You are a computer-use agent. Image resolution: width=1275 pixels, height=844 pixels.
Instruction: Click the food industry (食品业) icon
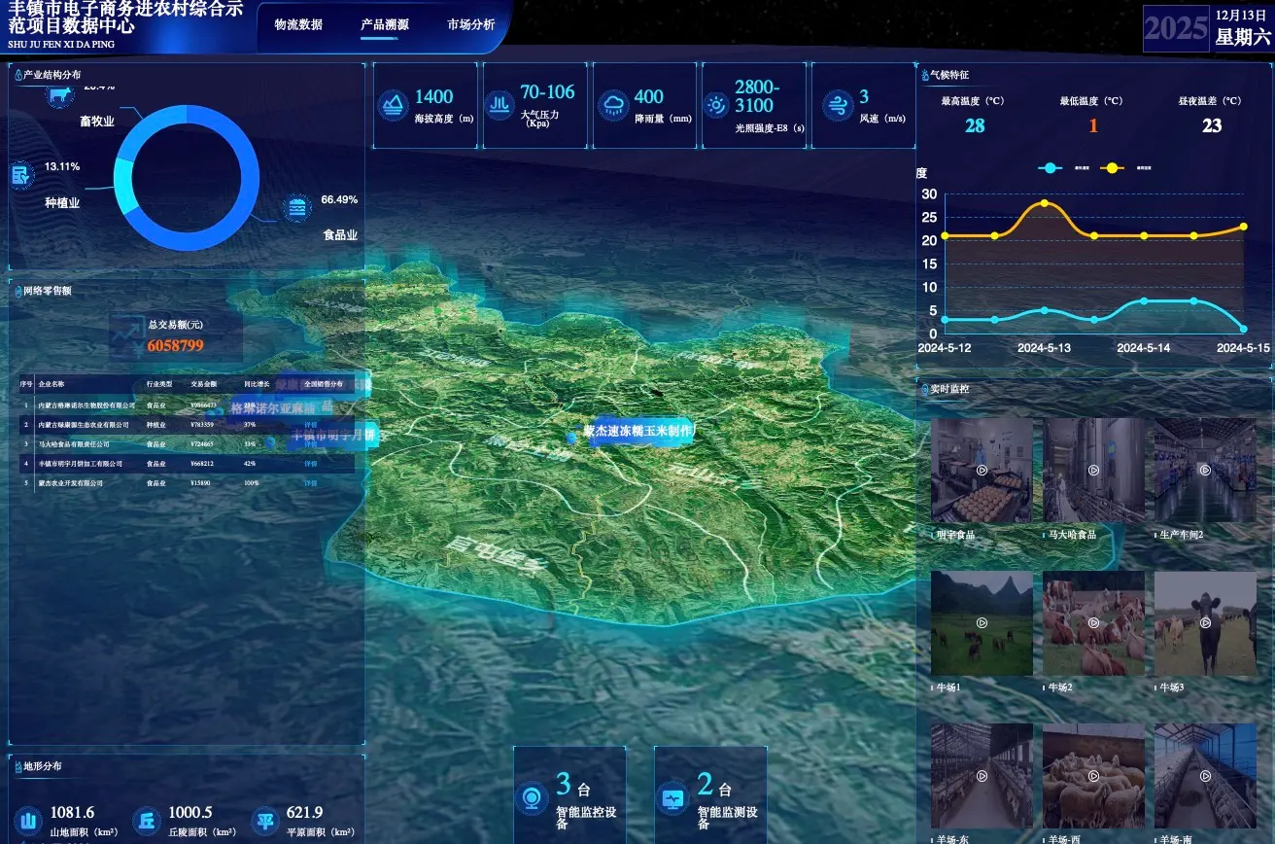[x=297, y=208]
